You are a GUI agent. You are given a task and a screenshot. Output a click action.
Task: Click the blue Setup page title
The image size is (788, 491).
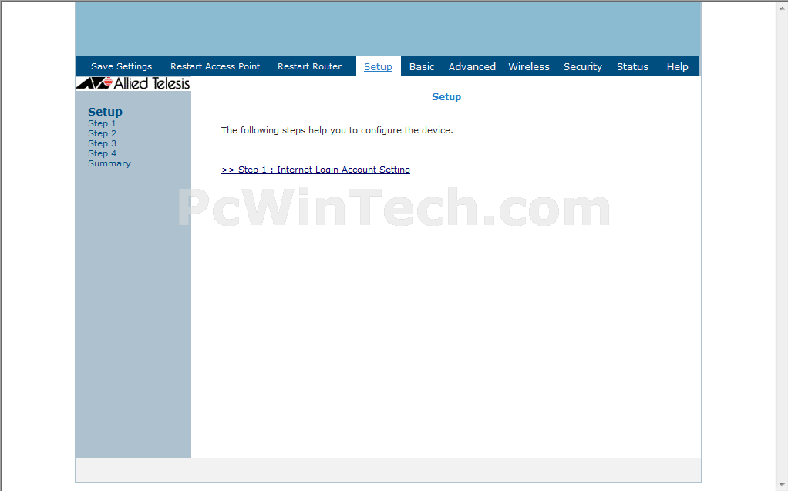[x=446, y=97]
